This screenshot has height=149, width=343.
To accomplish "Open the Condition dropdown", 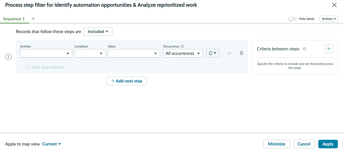I will click(x=90, y=53).
